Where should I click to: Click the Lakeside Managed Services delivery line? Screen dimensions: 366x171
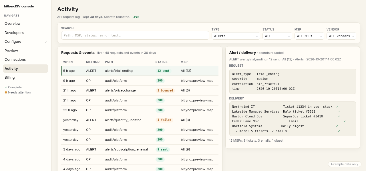pos(286,112)
